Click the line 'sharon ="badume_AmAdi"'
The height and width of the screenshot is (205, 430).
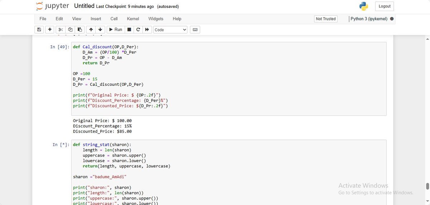click(100, 177)
